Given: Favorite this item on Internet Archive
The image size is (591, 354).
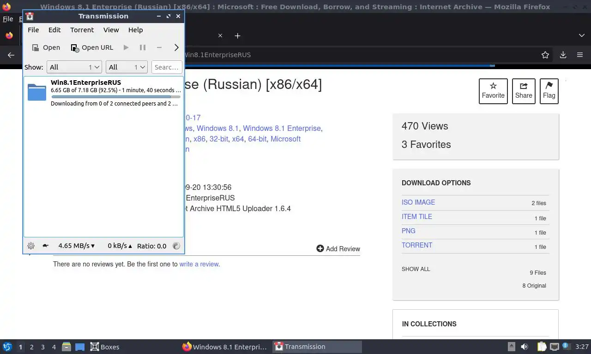Looking at the screenshot, I should coord(493,91).
